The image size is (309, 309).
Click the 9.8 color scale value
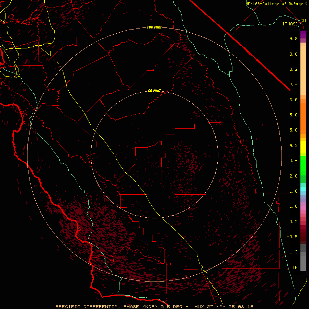tap(294, 38)
